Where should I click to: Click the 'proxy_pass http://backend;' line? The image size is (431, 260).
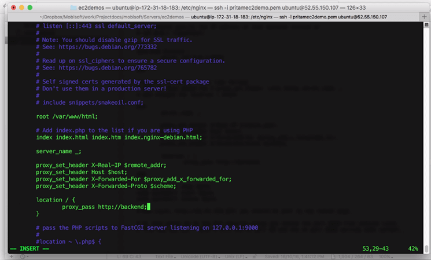(x=105, y=207)
